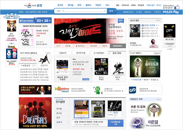This screenshot has height=130, width=183.
Task: Select the 로빈훗 banner tab
Action: click(x=104, y=46)
